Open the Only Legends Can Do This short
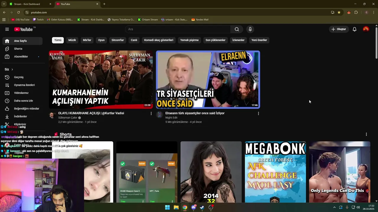 [340, 172]
